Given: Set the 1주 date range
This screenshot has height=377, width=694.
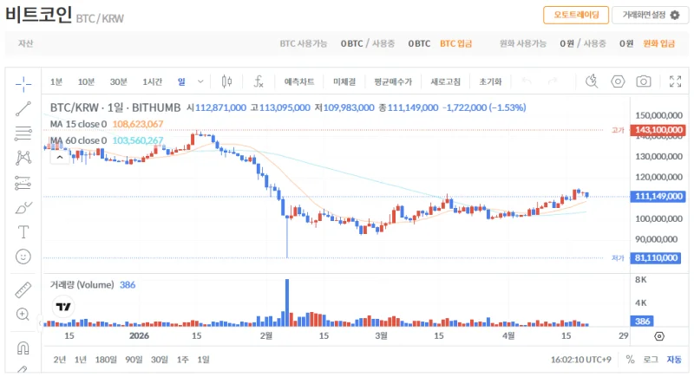Looking at the screenshot, I should (183, 360).
